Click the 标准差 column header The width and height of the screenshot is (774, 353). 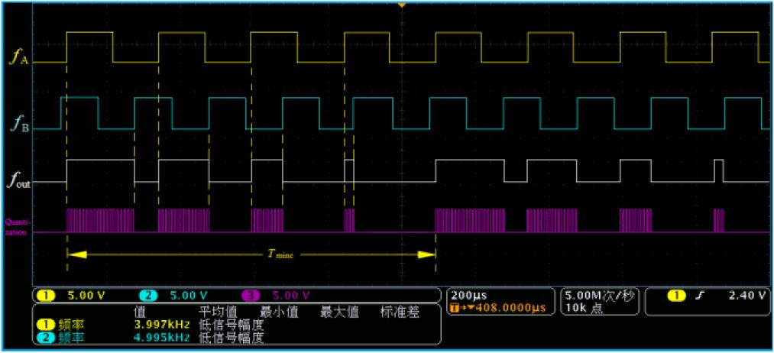pyautogui.click(x=396, y=312)
